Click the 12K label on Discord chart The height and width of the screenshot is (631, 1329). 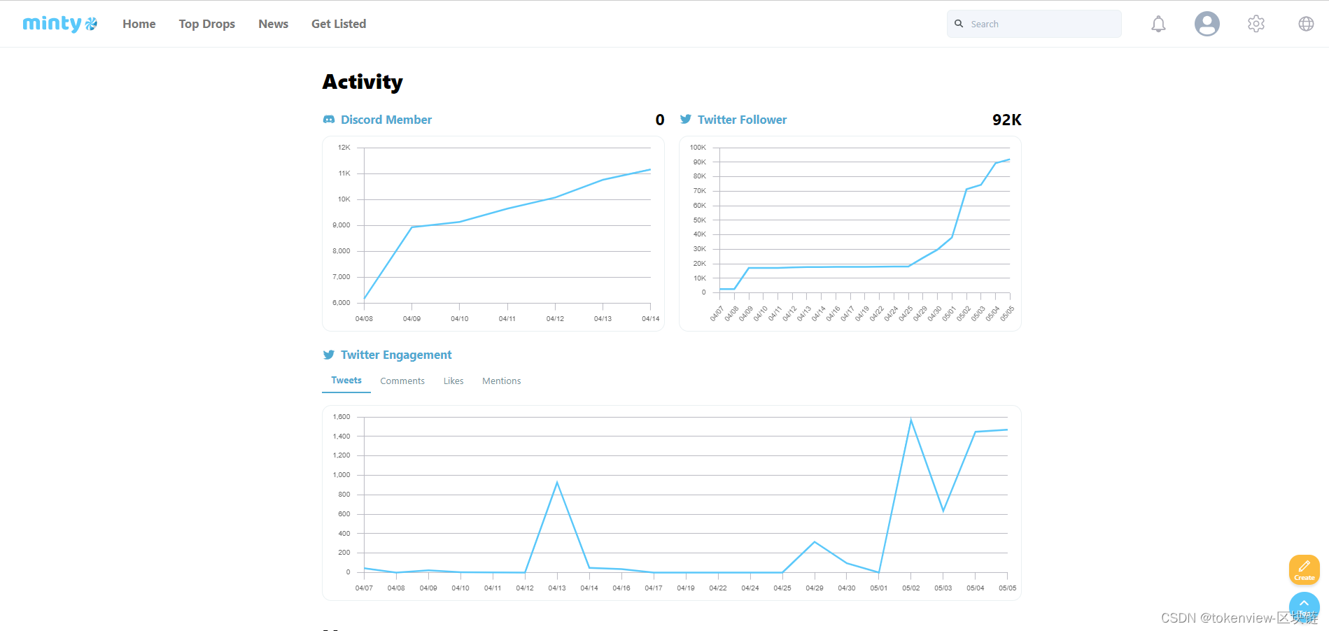click(x=344, y=148)
